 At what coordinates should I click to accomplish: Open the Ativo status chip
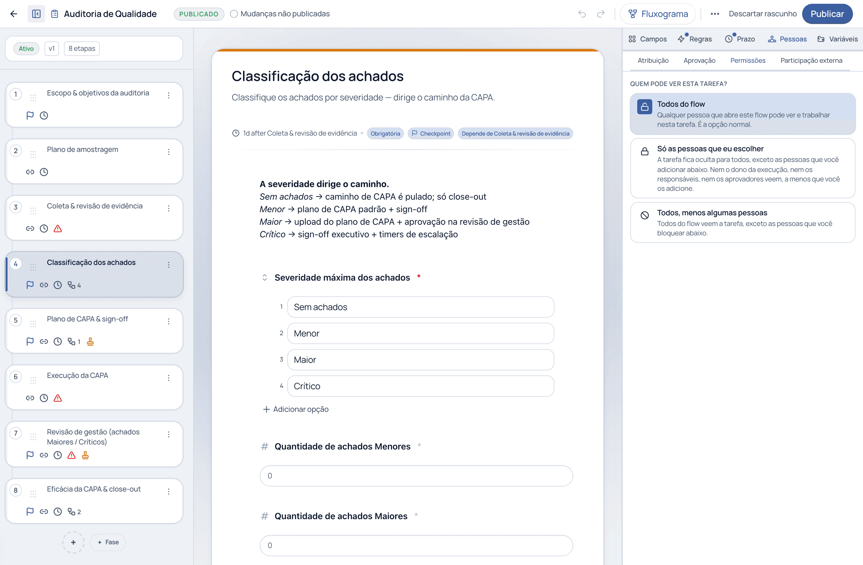click(26, 49)
